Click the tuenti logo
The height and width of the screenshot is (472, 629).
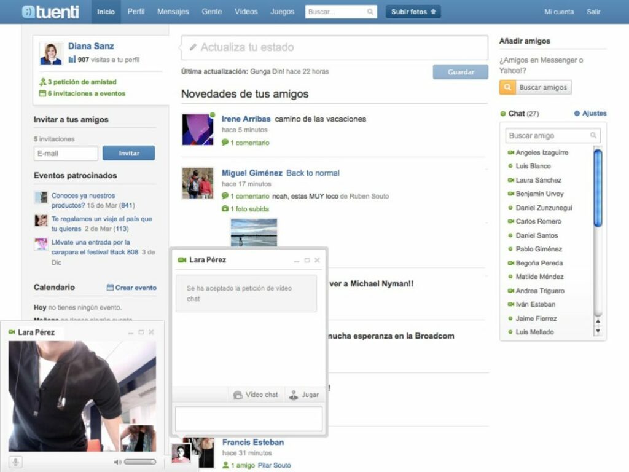(50, 12)
